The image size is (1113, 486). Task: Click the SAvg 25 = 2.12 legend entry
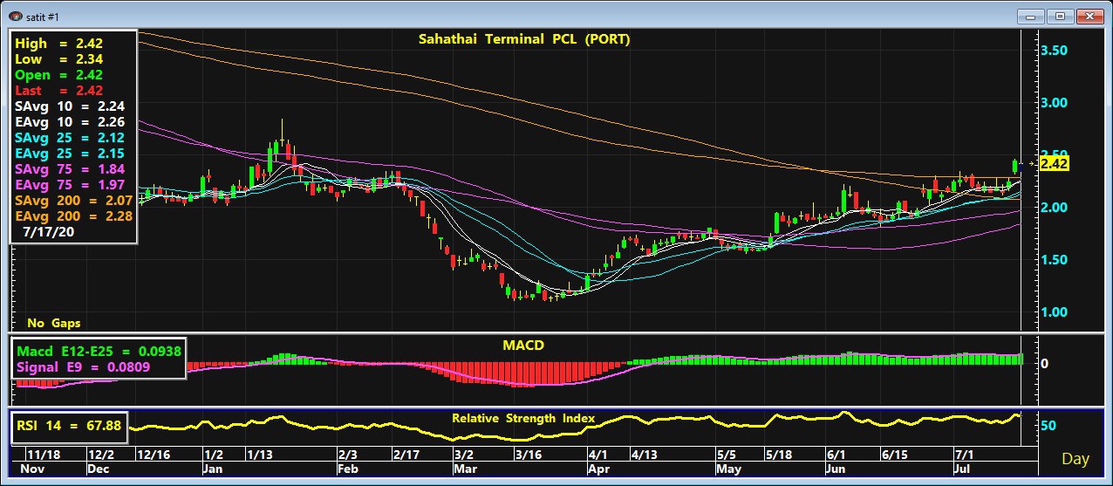(70, 138)
